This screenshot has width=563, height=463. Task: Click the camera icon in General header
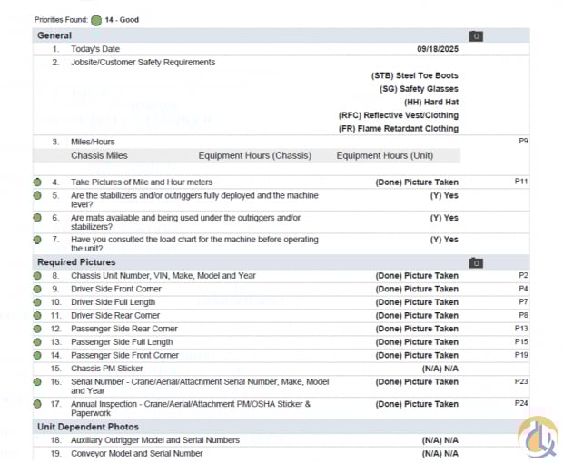(476, 36)
